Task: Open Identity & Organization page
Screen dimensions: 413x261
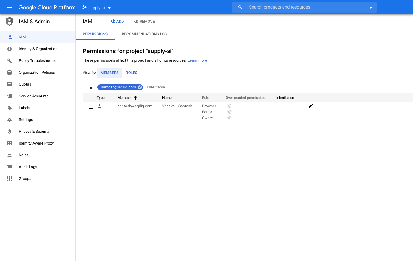Action: coord(38,49)
